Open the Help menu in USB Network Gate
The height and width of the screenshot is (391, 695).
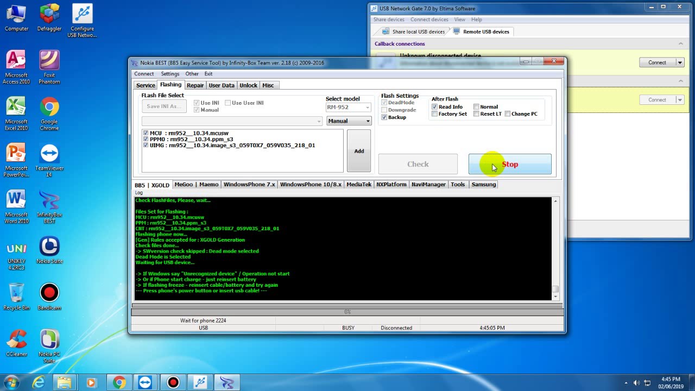click(x=476, y=20)
